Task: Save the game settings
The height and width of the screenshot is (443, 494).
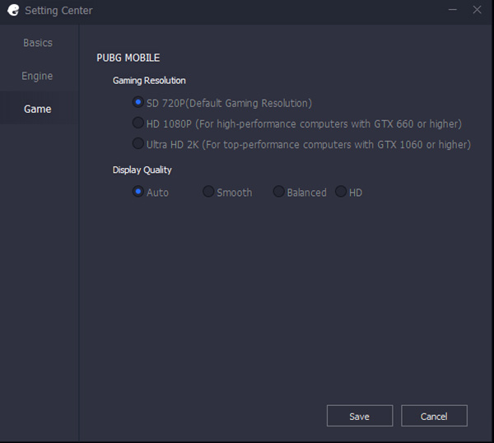Action: click(x=360, y=416)
